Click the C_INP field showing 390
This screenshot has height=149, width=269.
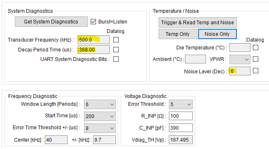click(181, 128)
